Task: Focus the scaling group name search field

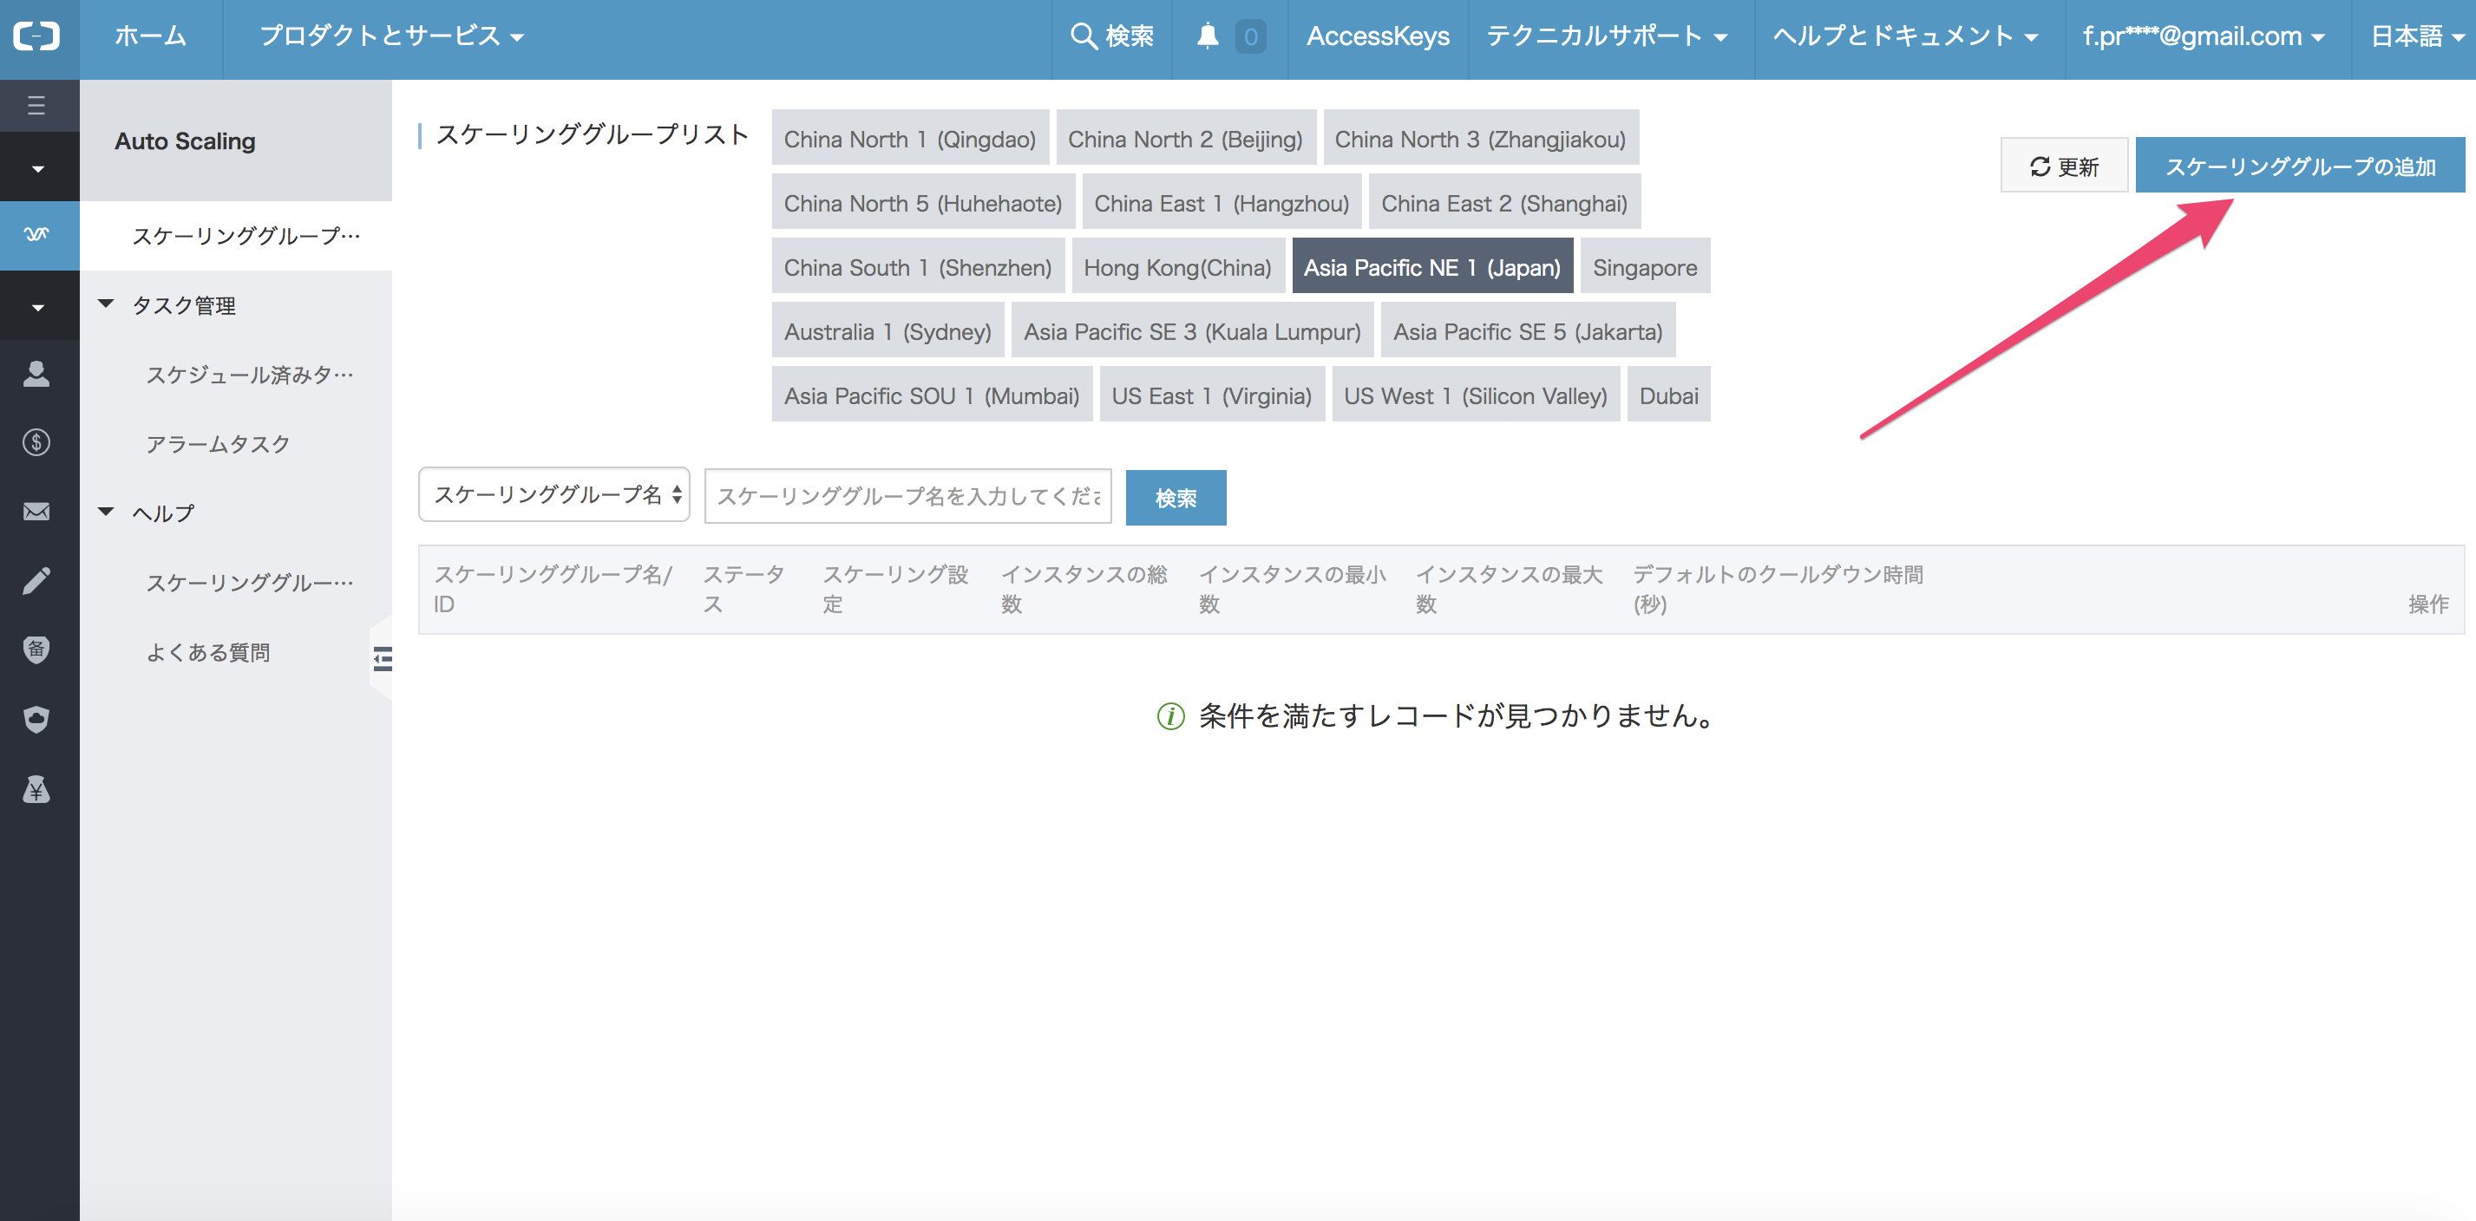Action: pos(907,497)
